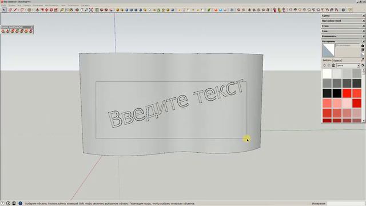Select the Введите текст 3D text object
The height and width of the screenshot is (206, 366).
[176, 104]
